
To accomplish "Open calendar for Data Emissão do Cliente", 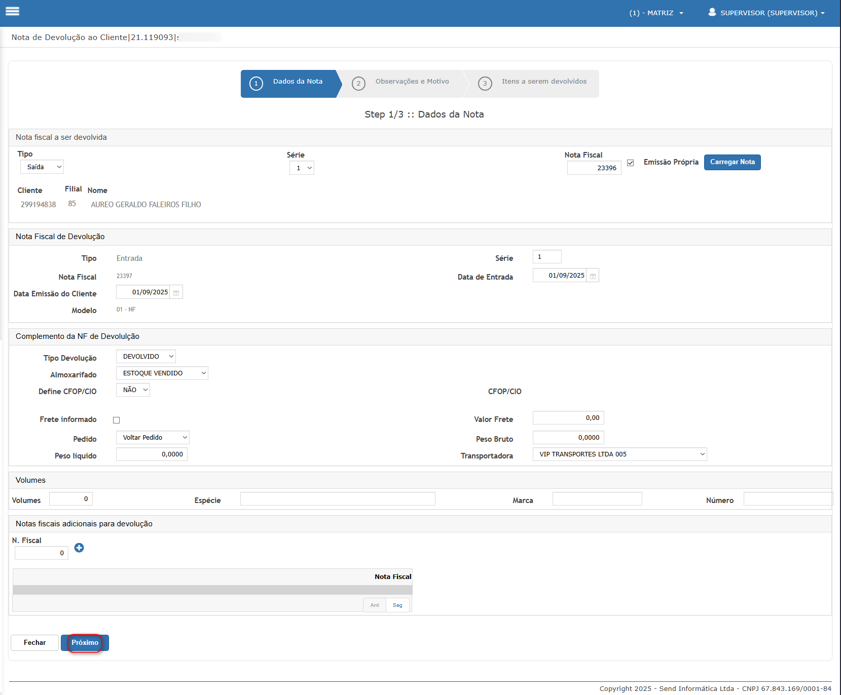I will [176, 293].
